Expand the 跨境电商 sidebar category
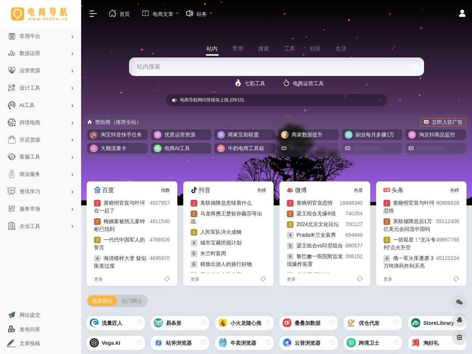 coord(41,123)
